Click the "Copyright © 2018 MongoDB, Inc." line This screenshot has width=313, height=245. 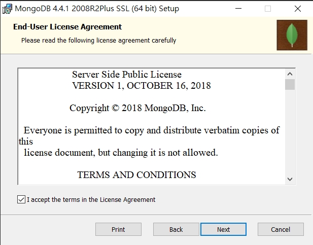(137, 108)
